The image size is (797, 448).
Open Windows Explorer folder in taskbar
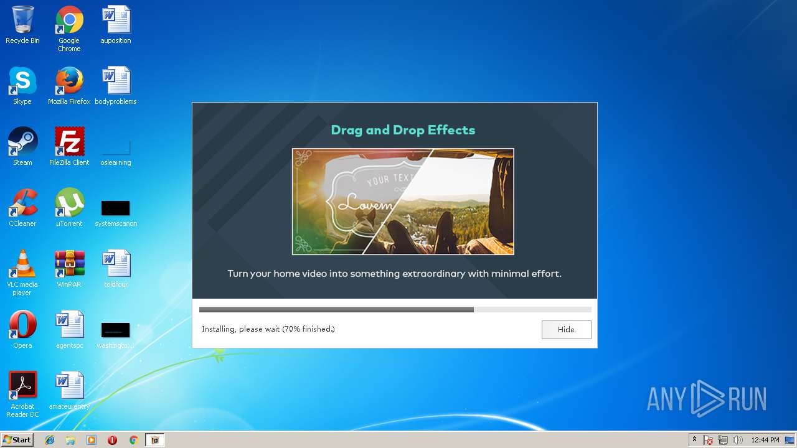(x=70, y=440)
